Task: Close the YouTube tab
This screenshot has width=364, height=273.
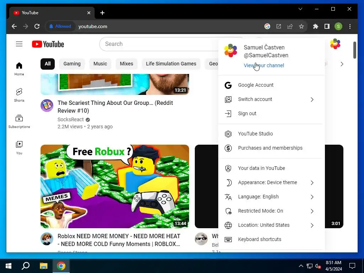Action: (x=89, y=13)
